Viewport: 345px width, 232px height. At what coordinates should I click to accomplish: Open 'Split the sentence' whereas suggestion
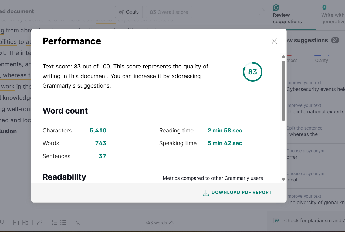point(316,131)
